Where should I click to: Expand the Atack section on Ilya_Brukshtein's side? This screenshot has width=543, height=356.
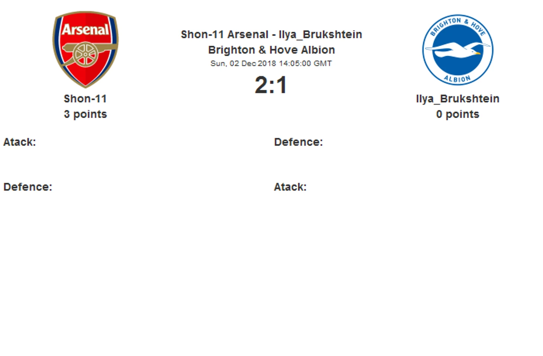coord(290,187)
